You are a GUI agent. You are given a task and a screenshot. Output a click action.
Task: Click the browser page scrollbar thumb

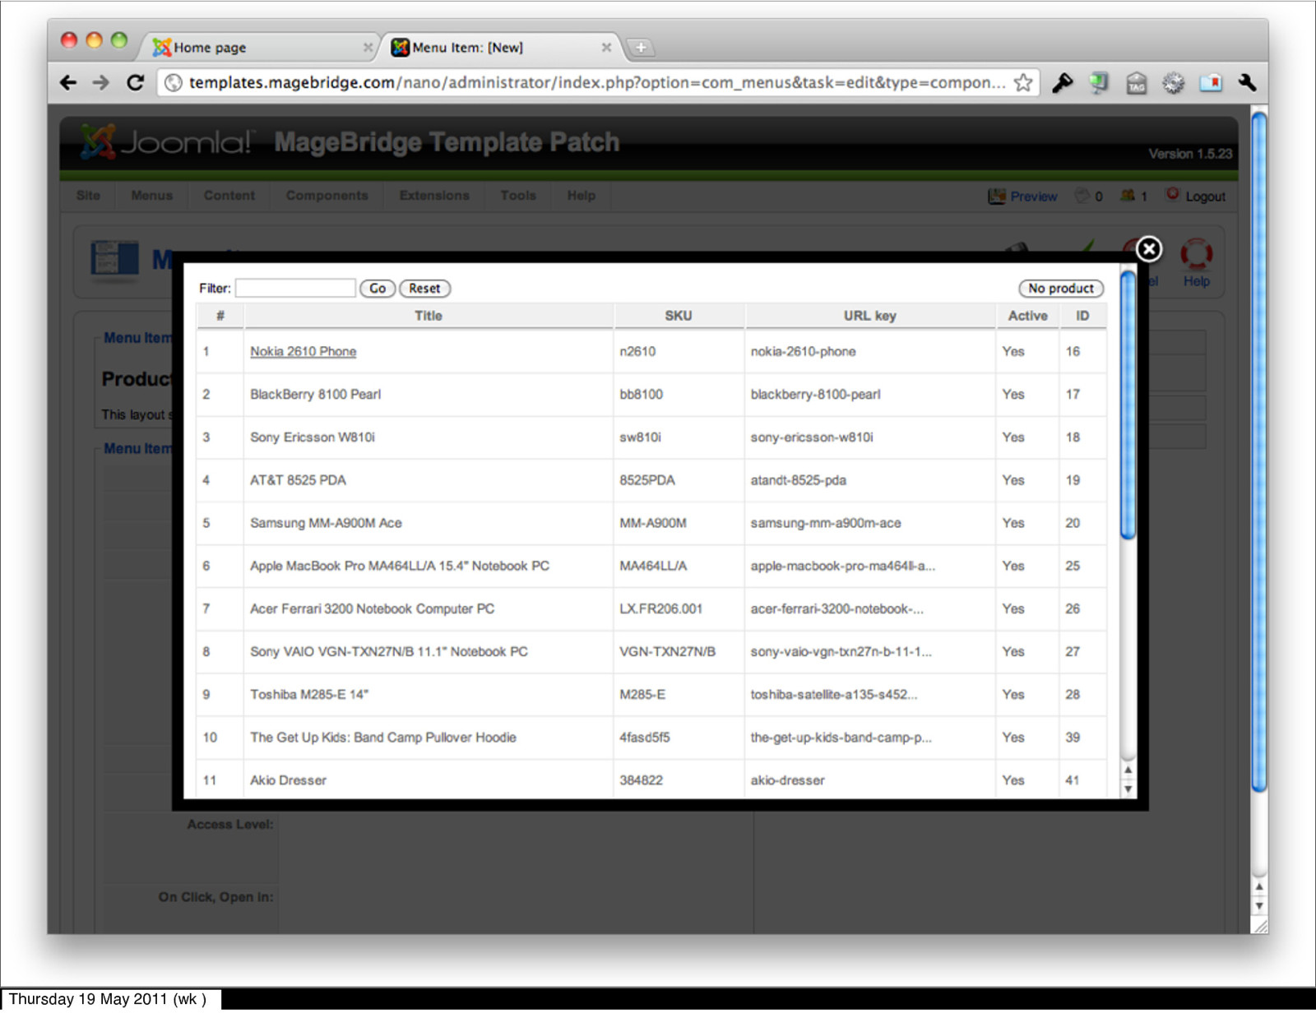1258,451
